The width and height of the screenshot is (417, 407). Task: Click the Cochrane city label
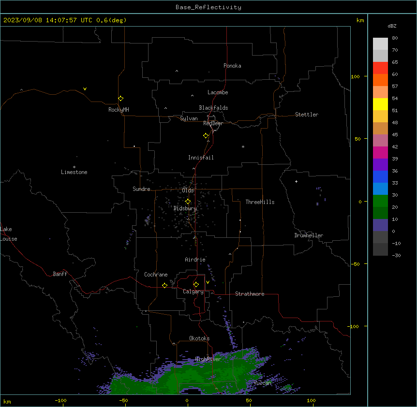coord(156,275)
